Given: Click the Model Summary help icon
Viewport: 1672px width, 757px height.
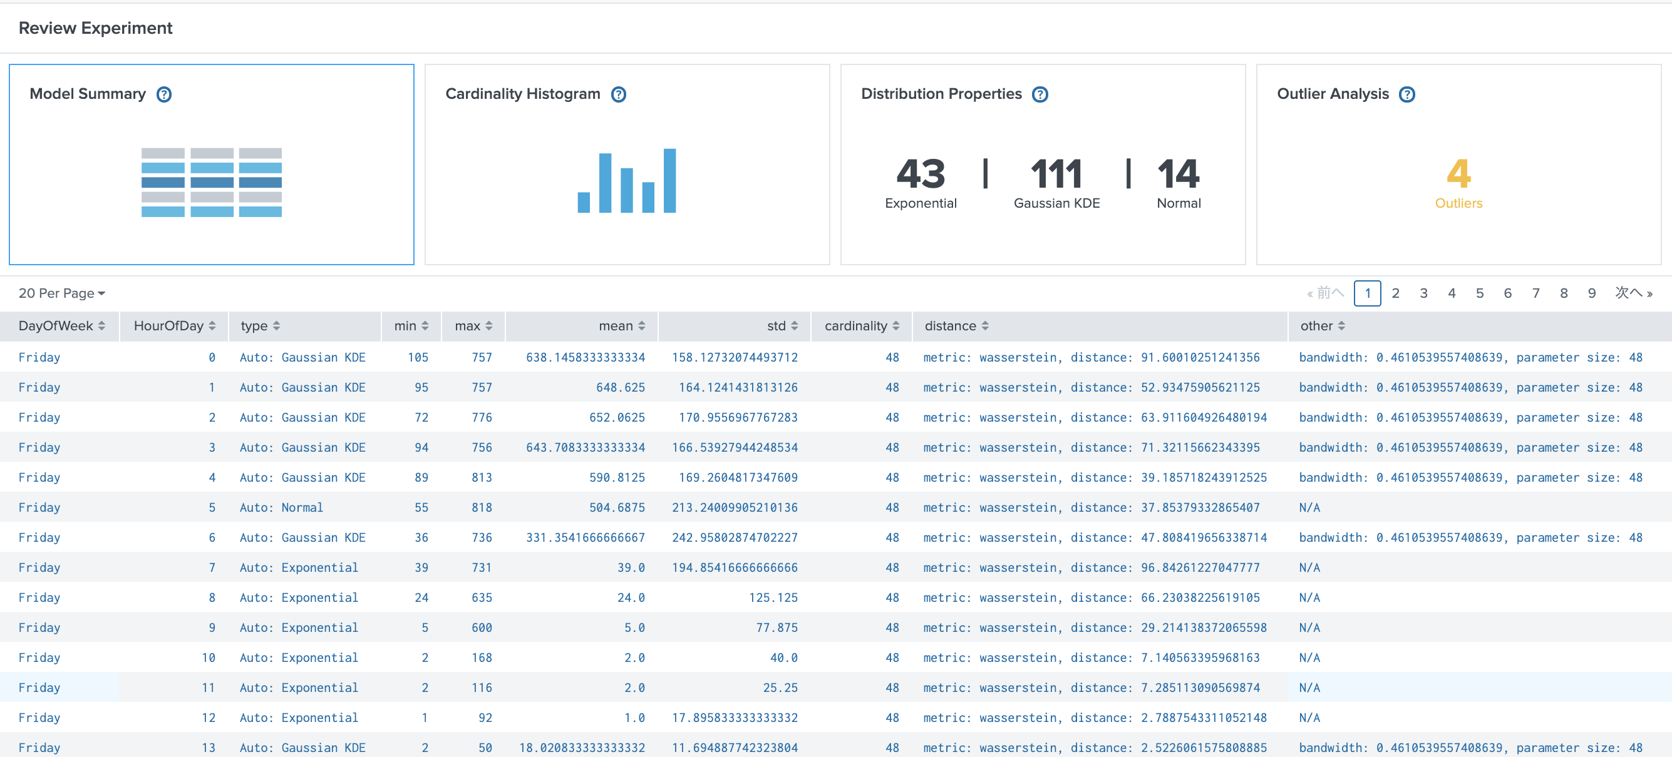Looking at the screenshot, I should click(x=163, y=94).
